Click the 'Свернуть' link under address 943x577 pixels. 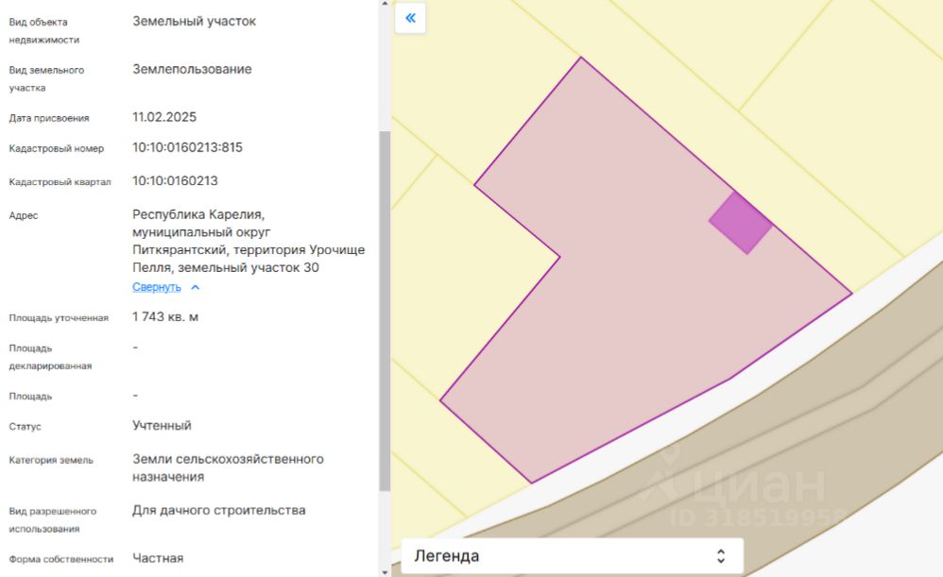click(156, 287)
